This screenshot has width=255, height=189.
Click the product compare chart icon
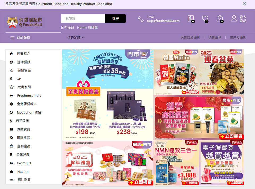pos(190,19)
